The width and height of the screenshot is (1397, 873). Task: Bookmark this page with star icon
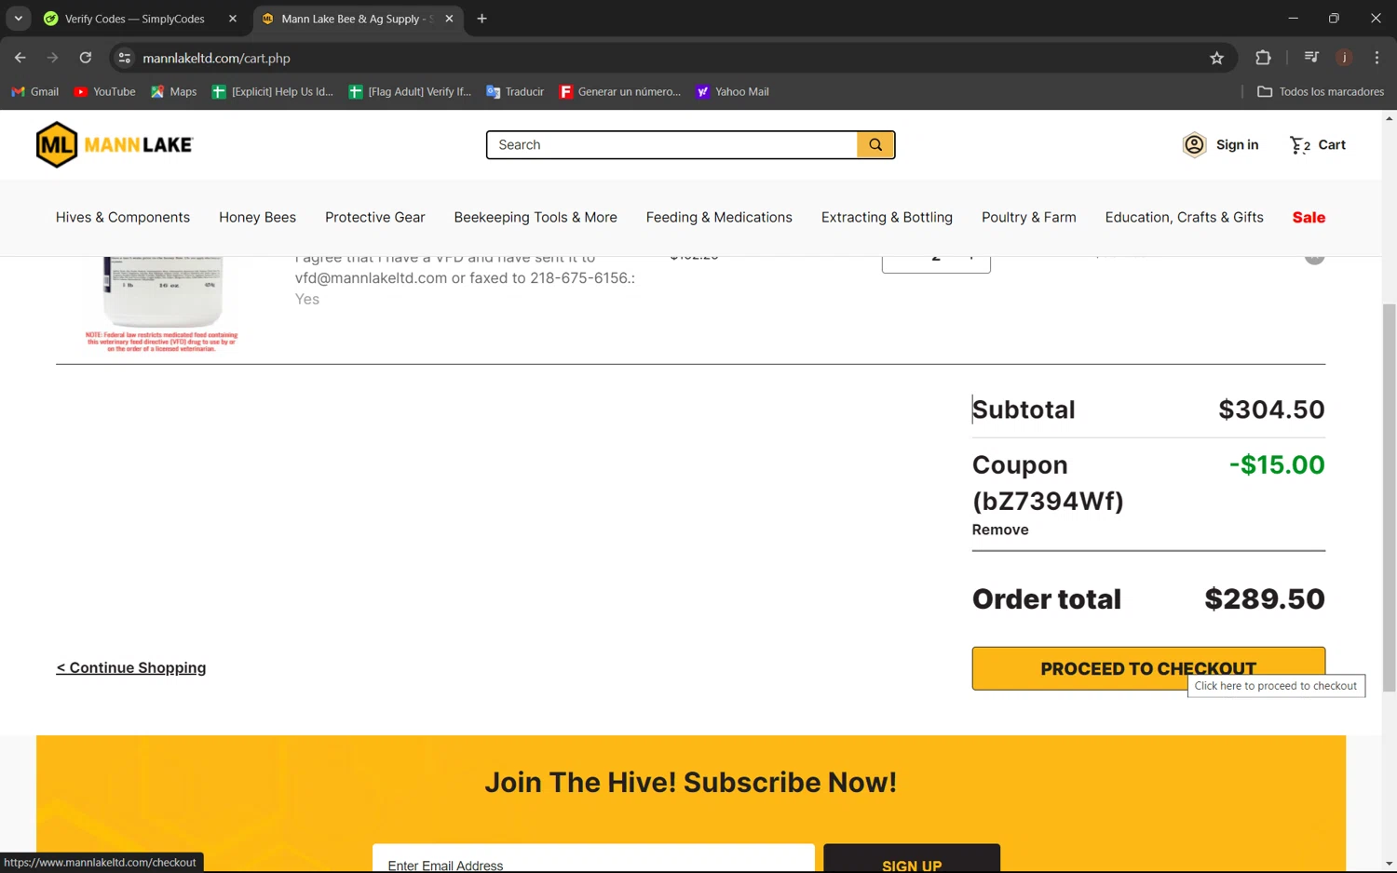click(1216, 58)
